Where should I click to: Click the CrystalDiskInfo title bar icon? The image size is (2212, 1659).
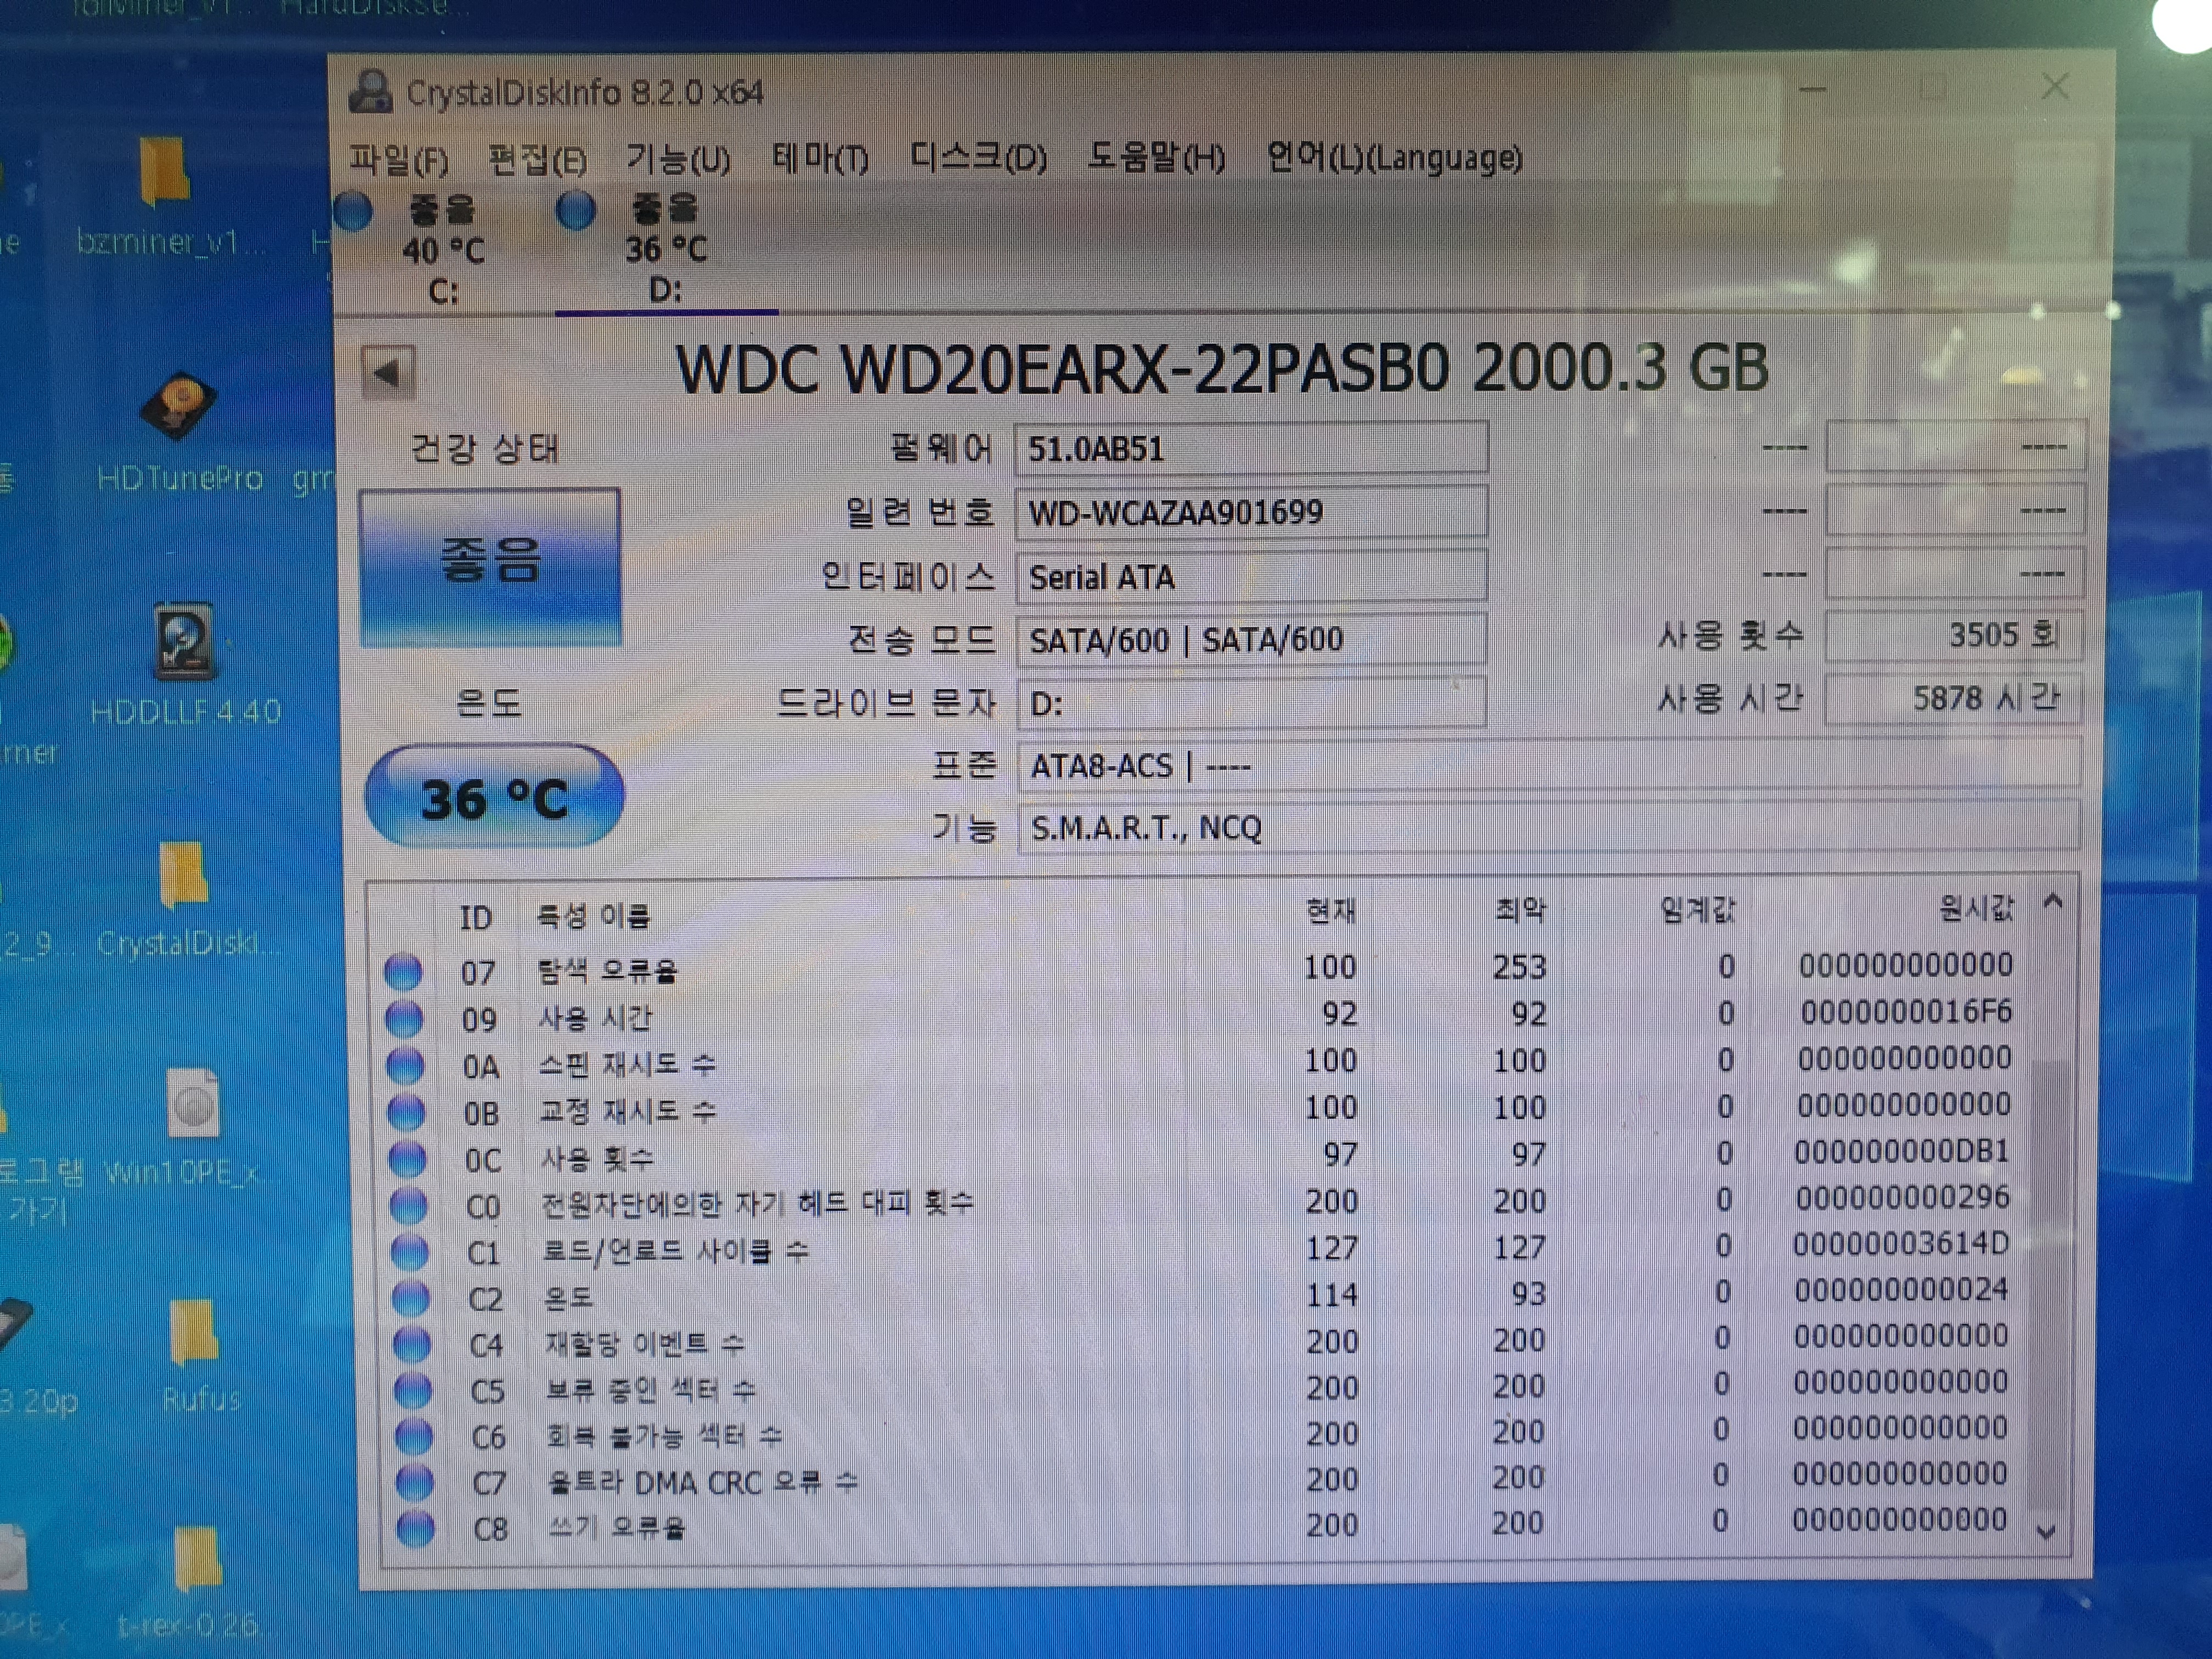(370, 91)
